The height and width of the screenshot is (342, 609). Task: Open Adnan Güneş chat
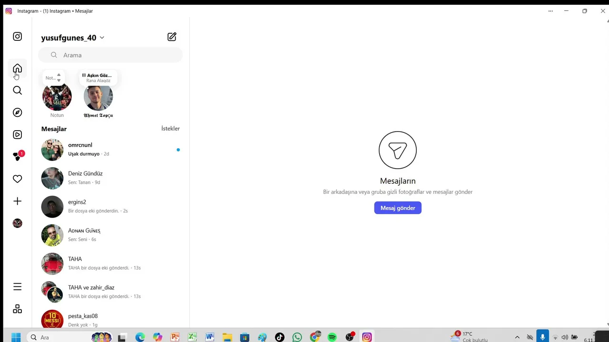click(110, 235)
